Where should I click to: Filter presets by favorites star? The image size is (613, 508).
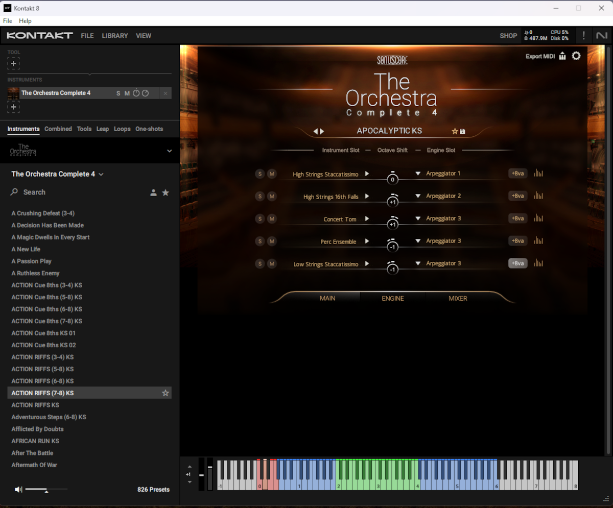point(166,192)
